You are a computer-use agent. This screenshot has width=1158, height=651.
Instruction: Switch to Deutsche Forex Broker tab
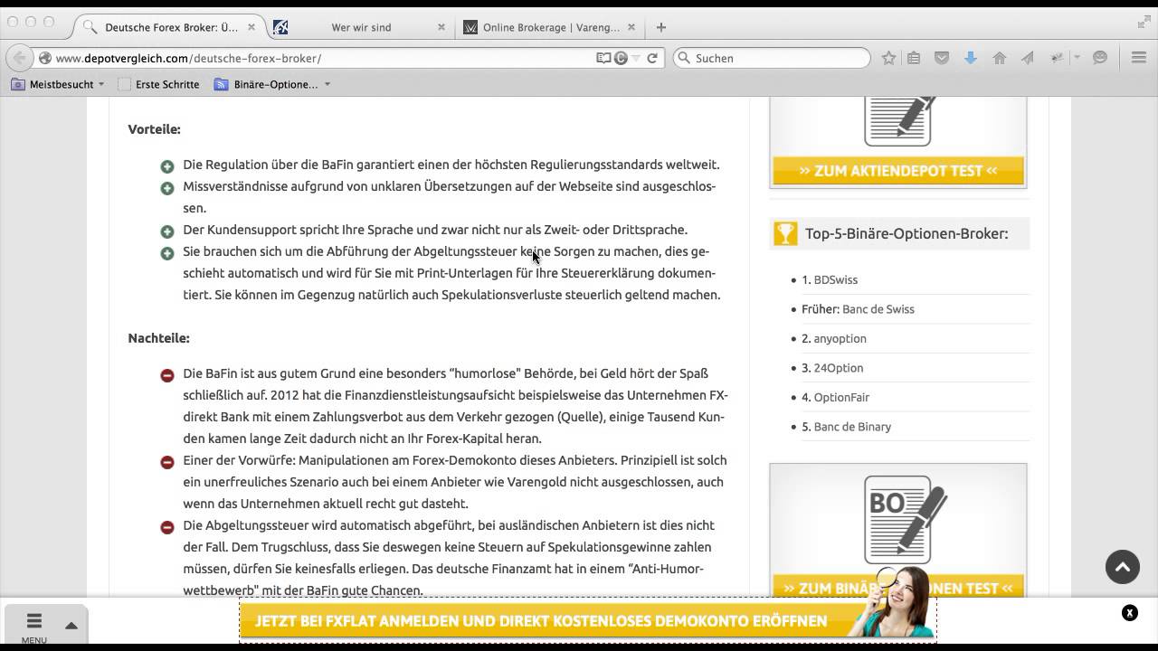click(171, 27)
